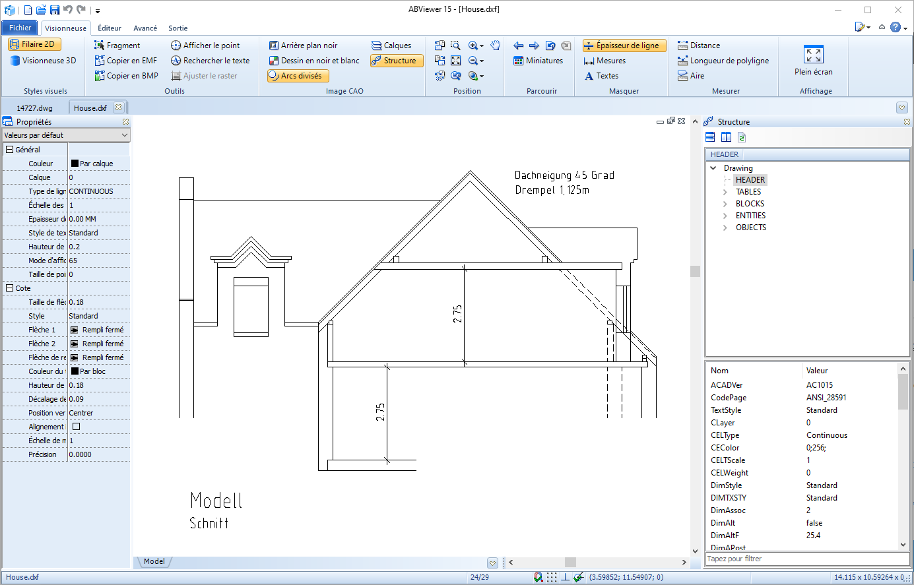Open the Calques layers dialog
This screenshot has width=914, height=585.
tap(391, 46)
